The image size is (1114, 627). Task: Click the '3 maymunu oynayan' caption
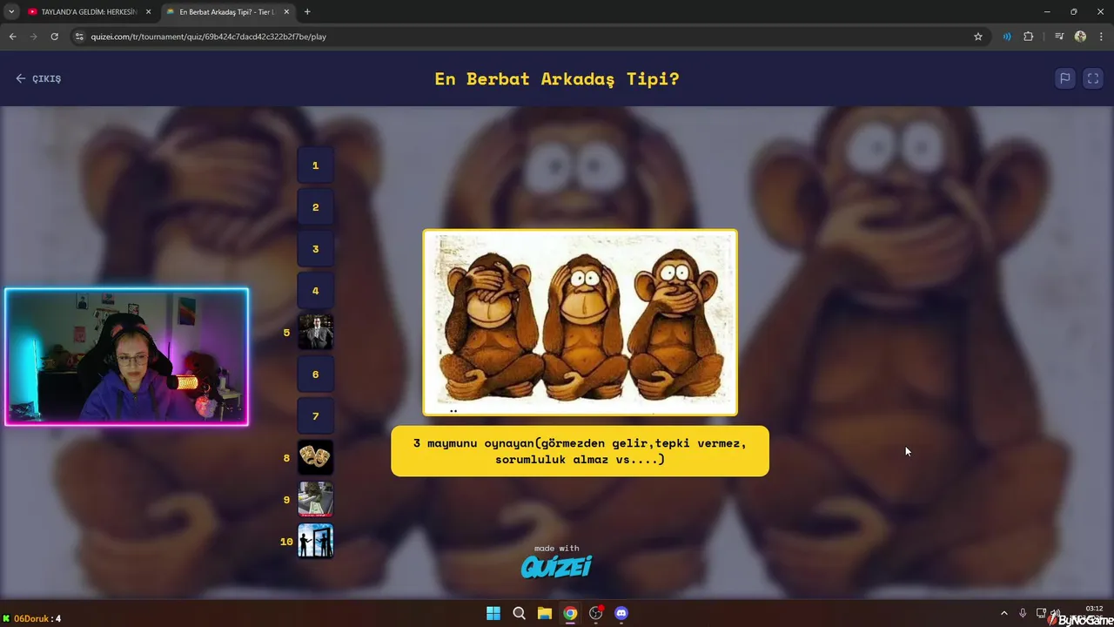coord(580,451)
